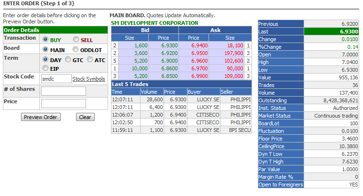Select bid price 6.8500
The width and height of the screenshot is (363, 196).
169,76
